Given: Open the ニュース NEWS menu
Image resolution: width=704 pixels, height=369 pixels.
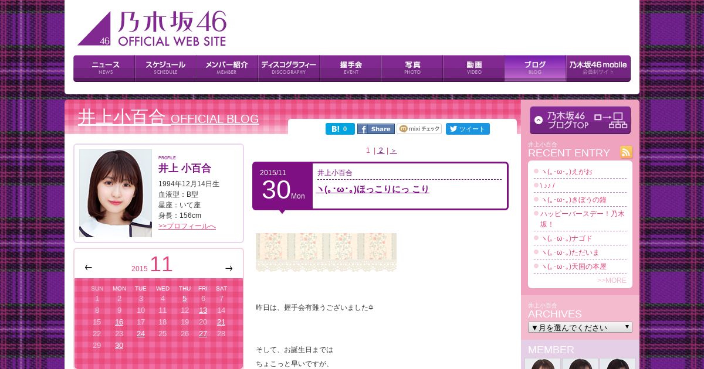Looking at the screenshot, I should [104, 68].
